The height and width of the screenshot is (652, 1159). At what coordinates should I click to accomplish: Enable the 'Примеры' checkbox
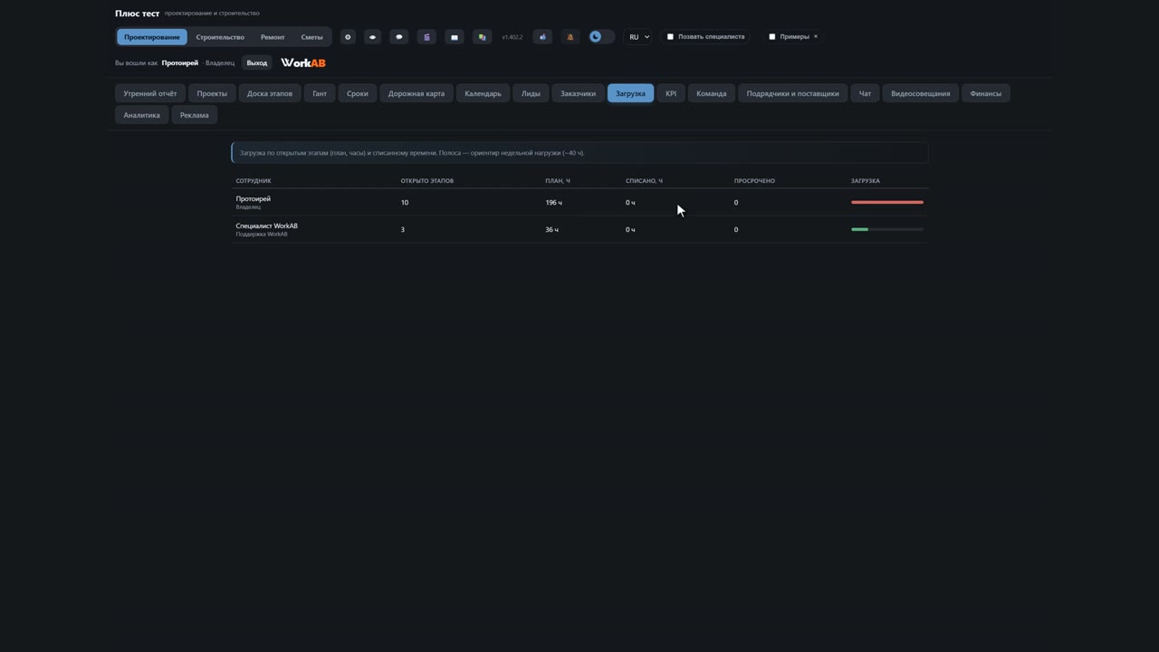click(771, 37)
